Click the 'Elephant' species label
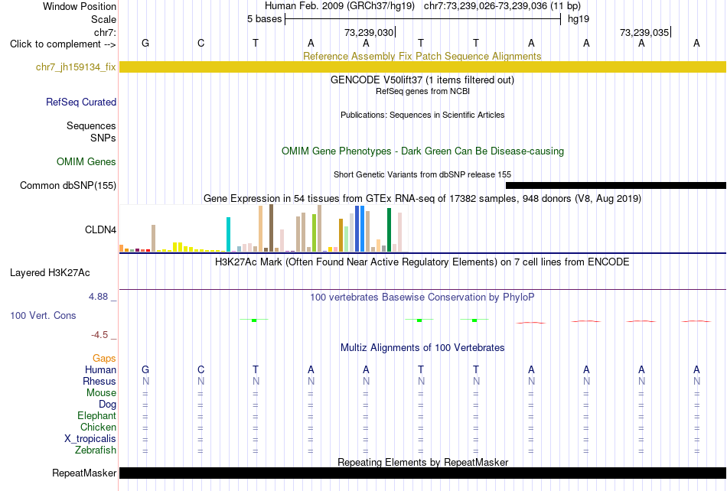Image resolution: width=727 pixels, height=491 pixels. click(96, 415)
